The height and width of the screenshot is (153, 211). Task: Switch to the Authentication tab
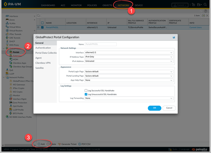tap(43, 48)
